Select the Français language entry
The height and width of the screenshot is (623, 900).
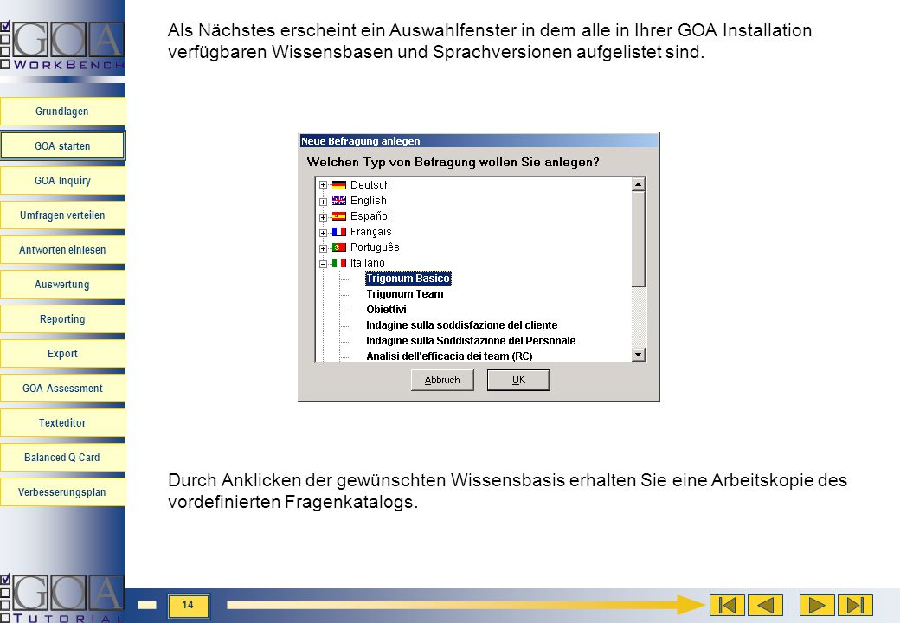coord(370,232)
